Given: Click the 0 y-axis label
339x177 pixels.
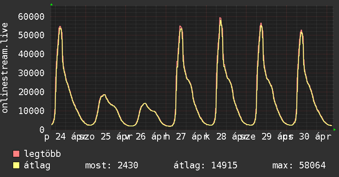Looking at the screenshot, I should tap(42, 130).
